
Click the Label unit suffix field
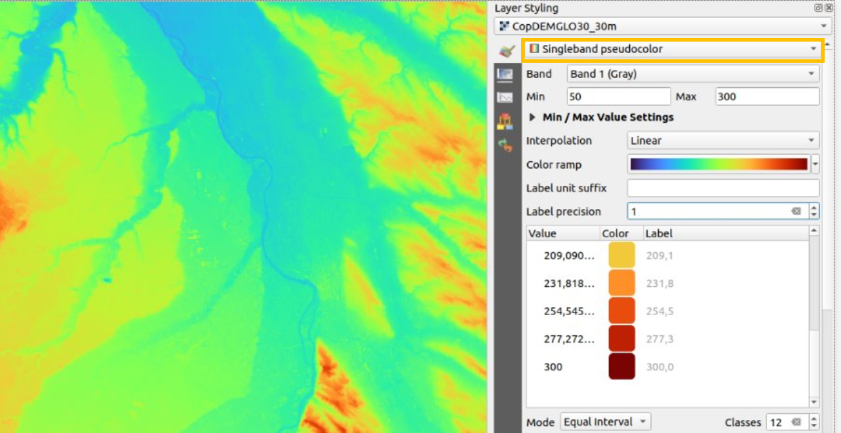point(722,188)
